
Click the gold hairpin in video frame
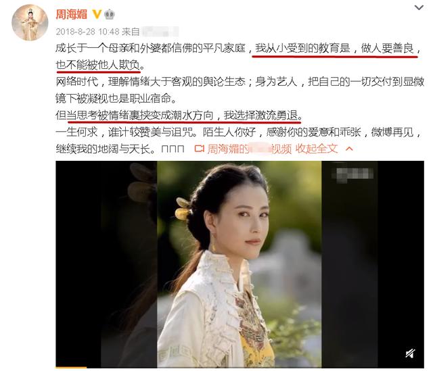(x=182, y=209)
